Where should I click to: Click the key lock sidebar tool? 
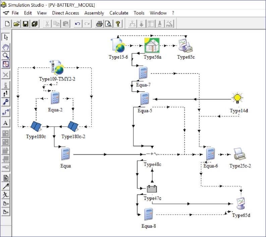[6, 102]
